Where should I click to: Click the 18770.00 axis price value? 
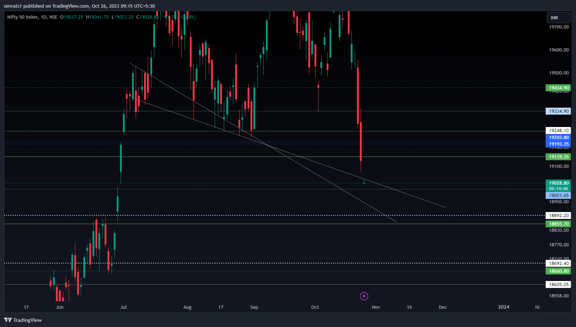[x=559, y=245]
